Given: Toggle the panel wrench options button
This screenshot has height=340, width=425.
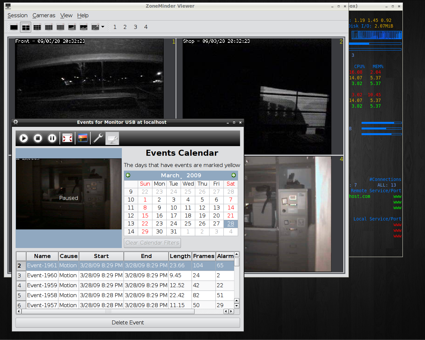Looking at the screenshot, I should click(112, 138).
